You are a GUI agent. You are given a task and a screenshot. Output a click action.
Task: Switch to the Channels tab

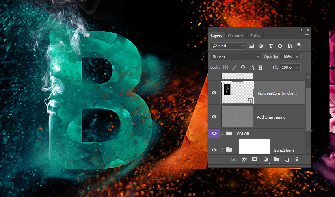point(236,36)
